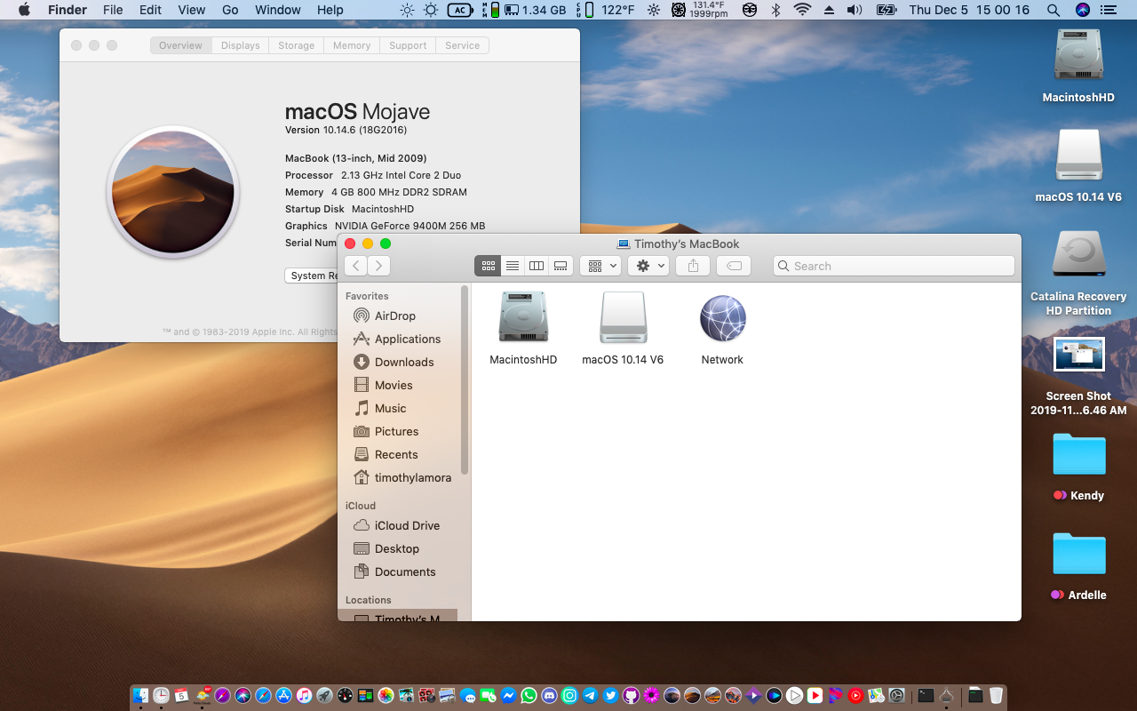1137x711 pixels.
Task: Open Siri from the menu bar
Action: [1082, 10]
